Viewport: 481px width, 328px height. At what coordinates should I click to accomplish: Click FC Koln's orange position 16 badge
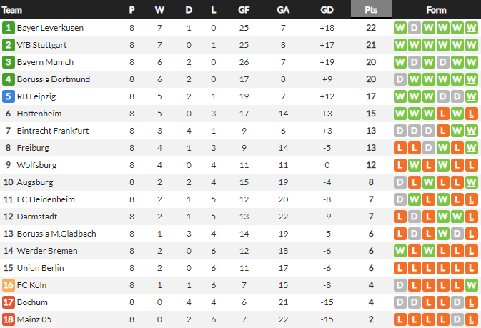pos(9,285)
